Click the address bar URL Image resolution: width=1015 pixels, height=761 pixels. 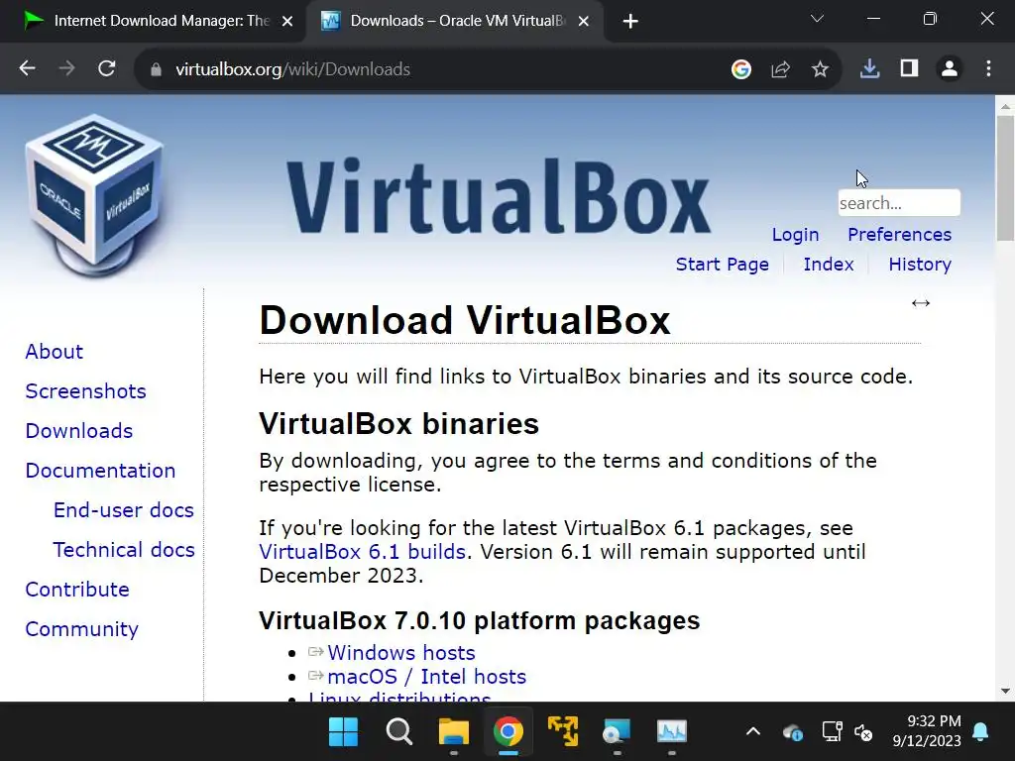(x=293, y=69)
